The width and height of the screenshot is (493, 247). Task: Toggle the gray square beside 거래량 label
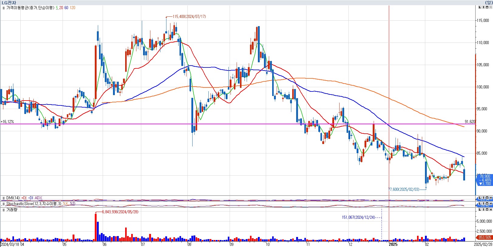point(3,210)
